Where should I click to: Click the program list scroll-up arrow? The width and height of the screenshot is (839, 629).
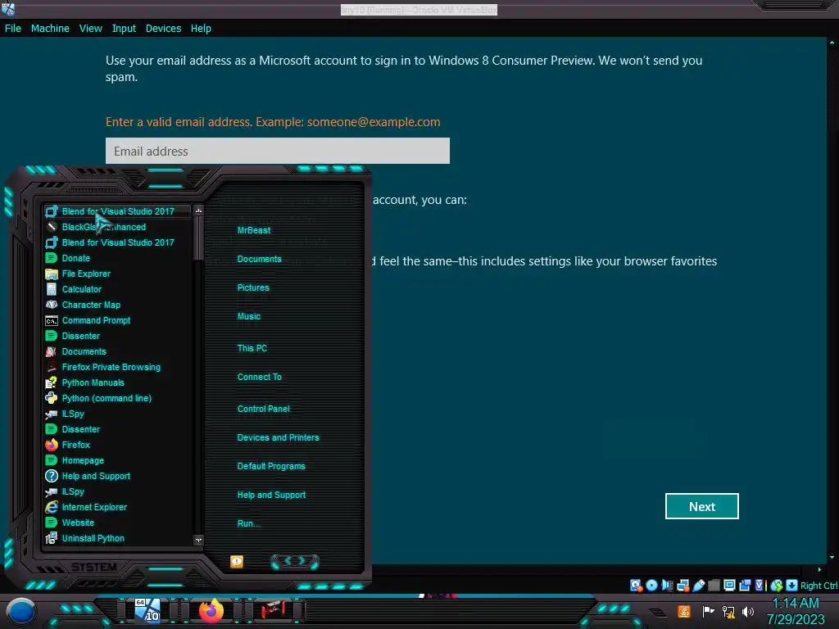tap(198, 210)
